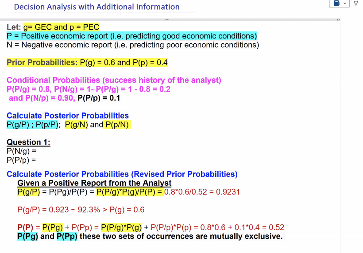Click the blue notebook icon at top right
The width and height of the screenshot is (363, 253).
[337, 3]
